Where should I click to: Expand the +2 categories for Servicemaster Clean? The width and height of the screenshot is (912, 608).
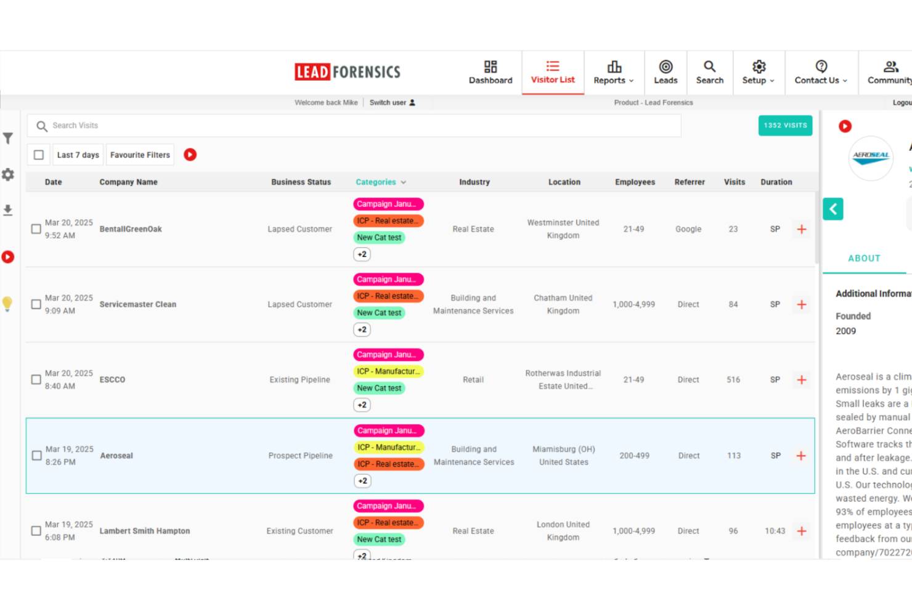362,330
